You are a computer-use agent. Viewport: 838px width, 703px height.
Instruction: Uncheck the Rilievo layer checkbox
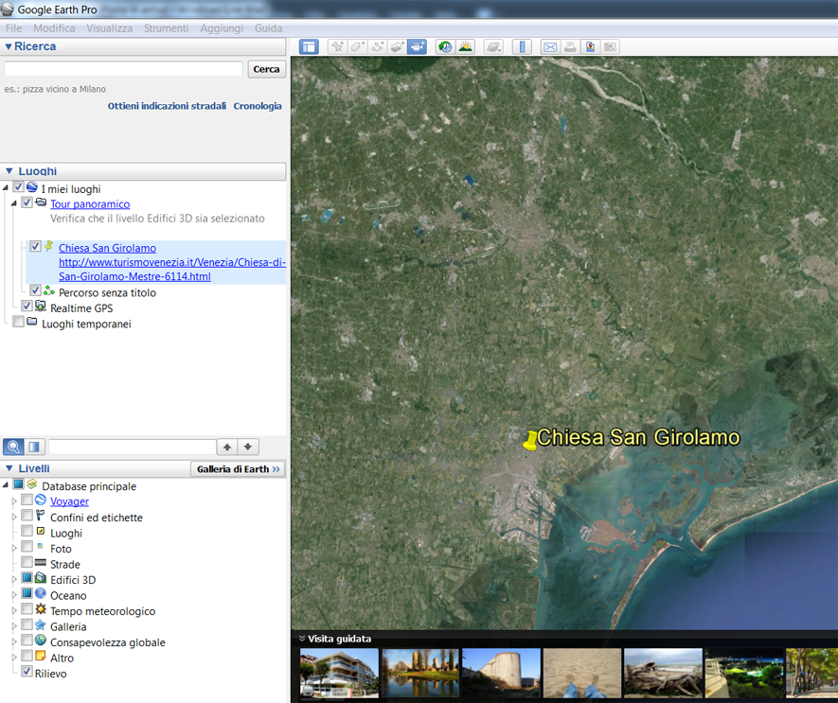click(x=27, y=672)
